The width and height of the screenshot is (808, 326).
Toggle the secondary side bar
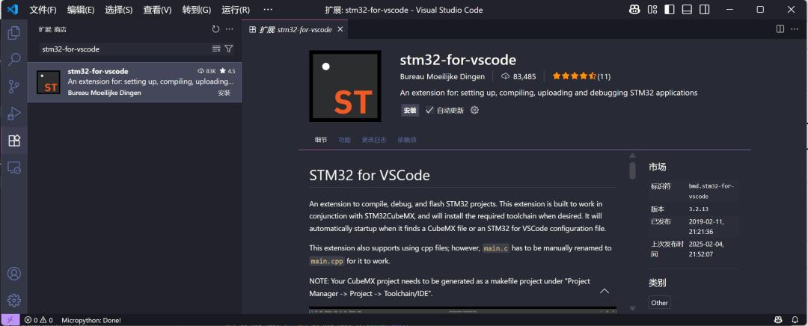704,10
